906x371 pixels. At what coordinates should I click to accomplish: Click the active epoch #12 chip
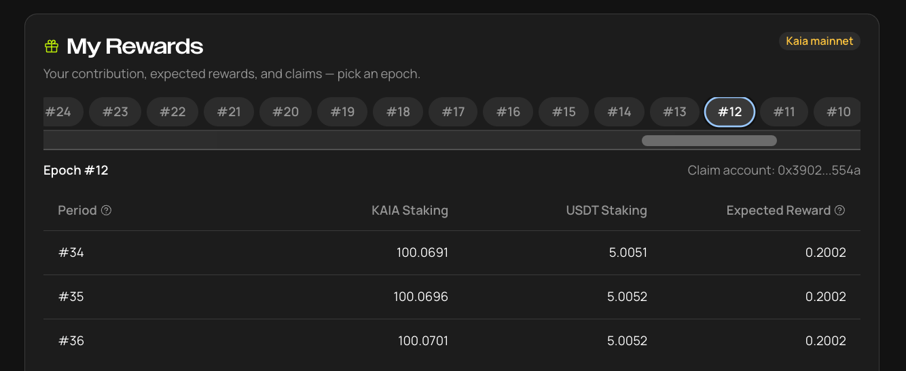[730, 112]
